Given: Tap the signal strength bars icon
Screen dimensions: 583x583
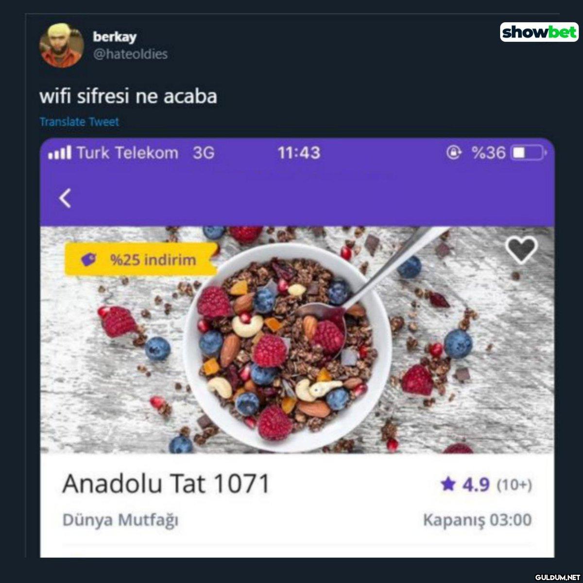Looking at the screenshot, I should coord(60,153).
